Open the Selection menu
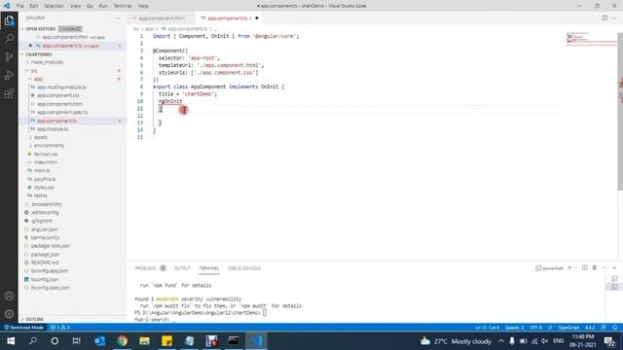Screen dimensions: 623x350 click(54, 6)
